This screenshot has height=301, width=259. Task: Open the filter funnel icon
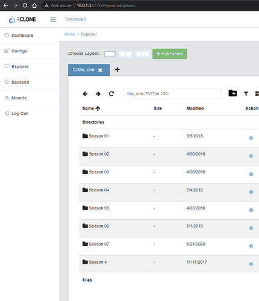246,93
